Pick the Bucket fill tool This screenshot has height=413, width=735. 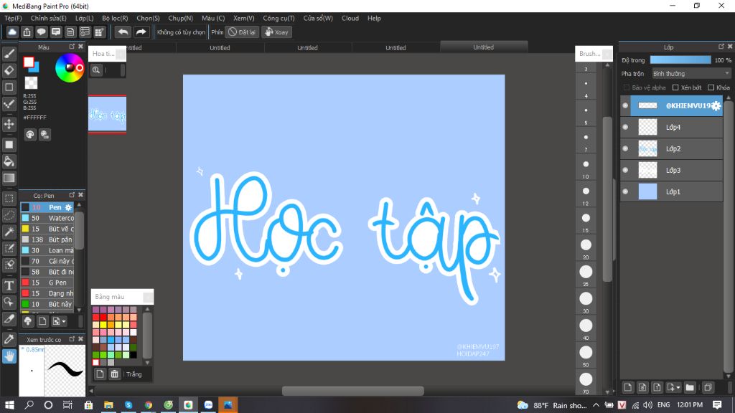pyautogui.click(x=9, y=161)
